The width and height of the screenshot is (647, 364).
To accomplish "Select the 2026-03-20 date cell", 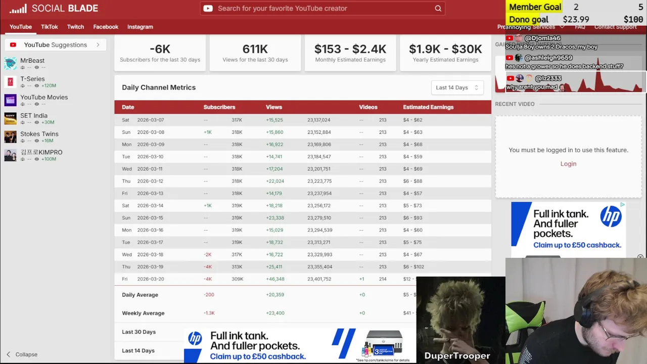I will coord(151,279).
